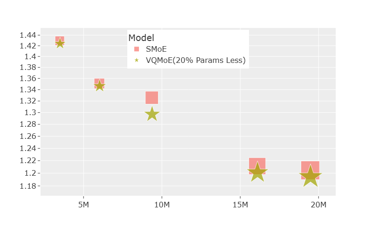Toggle the SMoE legend entry
Image resolution: width=373 pixels, height=233 pixels.
pyautogui.click(x=156, y=48)
